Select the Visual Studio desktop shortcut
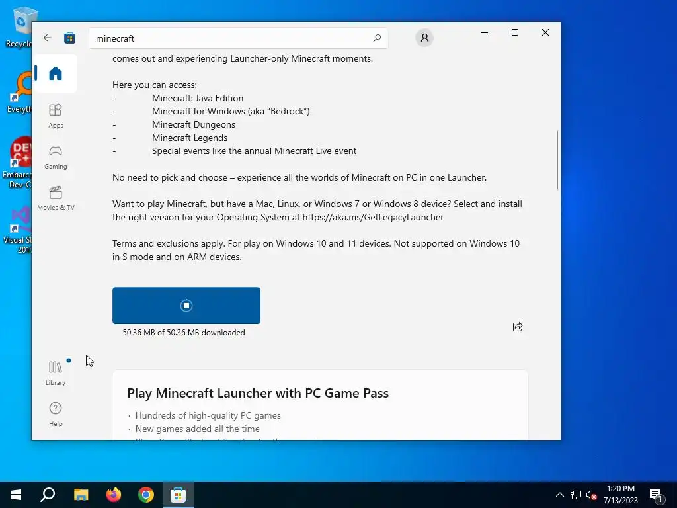 pyautogui.click(x=18, y=230)
